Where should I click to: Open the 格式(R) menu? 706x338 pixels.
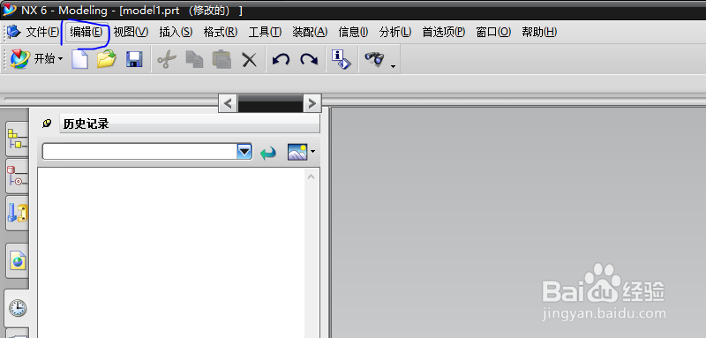[220, 32]
